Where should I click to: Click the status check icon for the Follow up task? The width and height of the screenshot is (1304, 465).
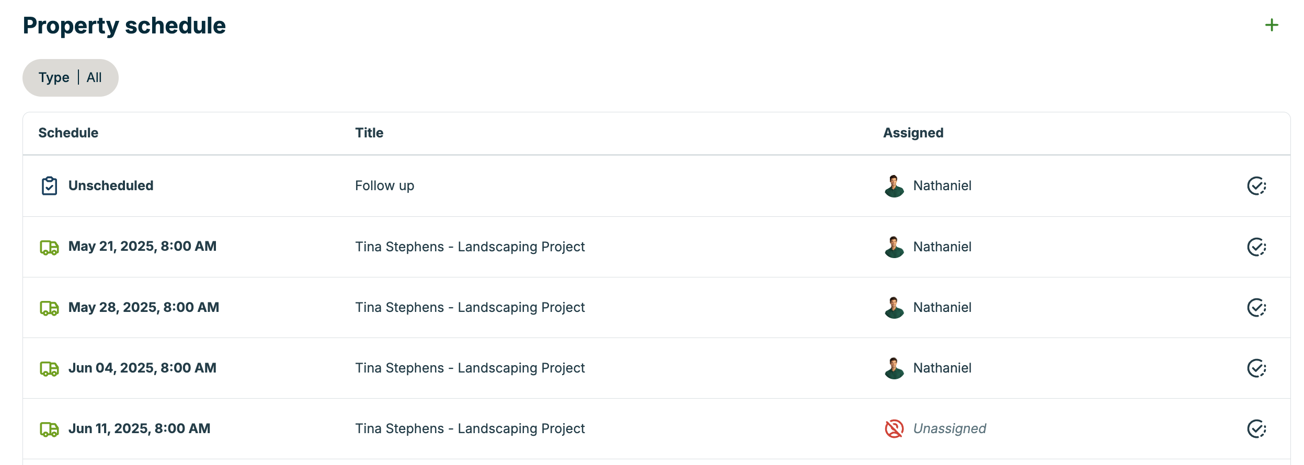pos(1256,185)
